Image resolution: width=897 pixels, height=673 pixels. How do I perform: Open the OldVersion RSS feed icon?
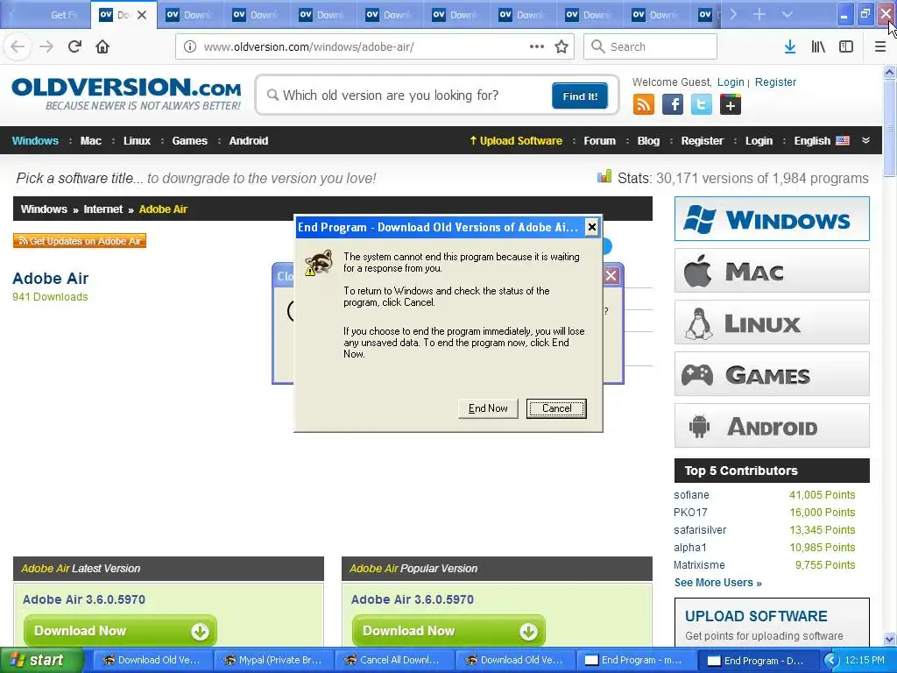644,105
